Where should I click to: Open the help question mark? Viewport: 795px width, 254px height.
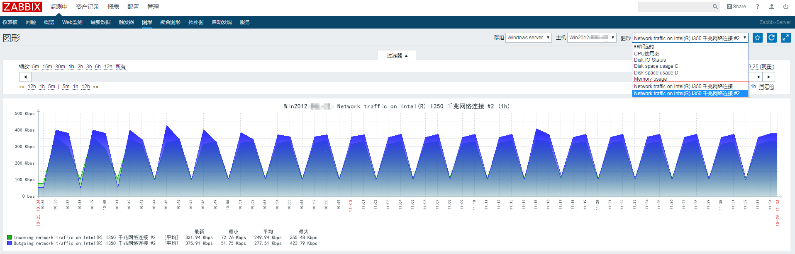pyautogui.click(x=757, y=7)
